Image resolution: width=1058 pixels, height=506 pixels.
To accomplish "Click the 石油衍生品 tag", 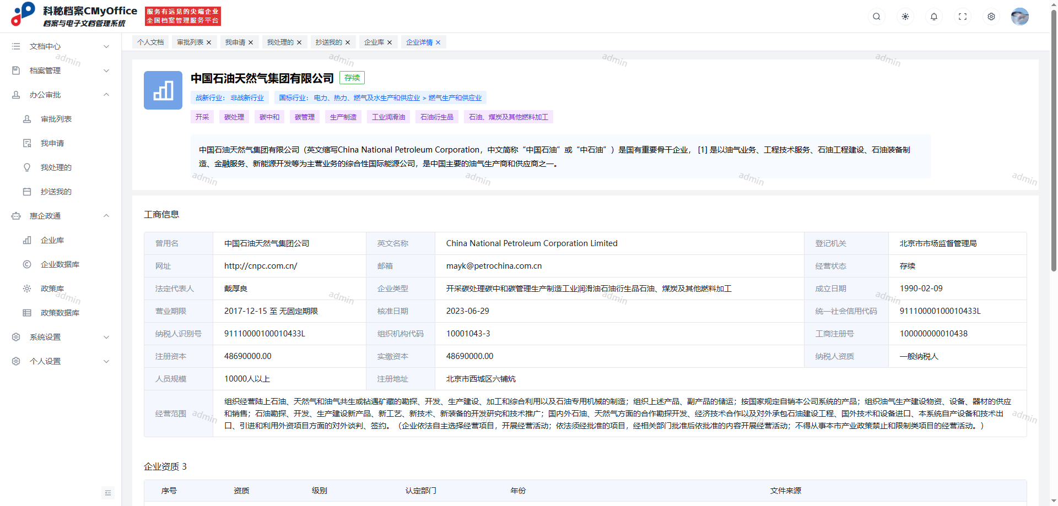I will [437, 117].
